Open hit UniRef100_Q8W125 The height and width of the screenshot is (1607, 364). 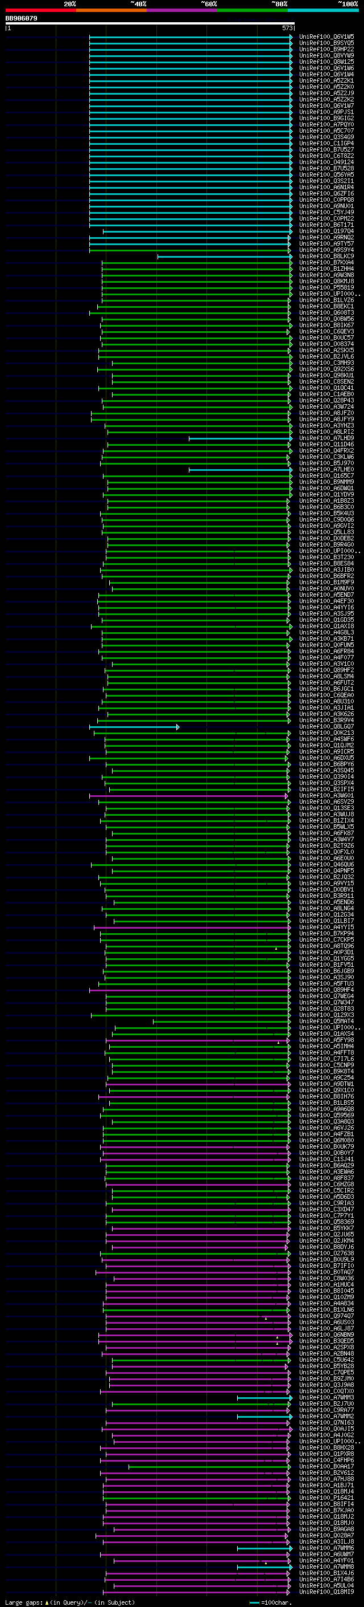click(326, 62)
